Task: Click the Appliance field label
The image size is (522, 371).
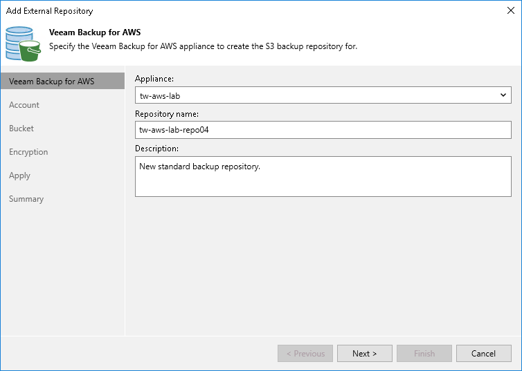Action: [154, 79]
